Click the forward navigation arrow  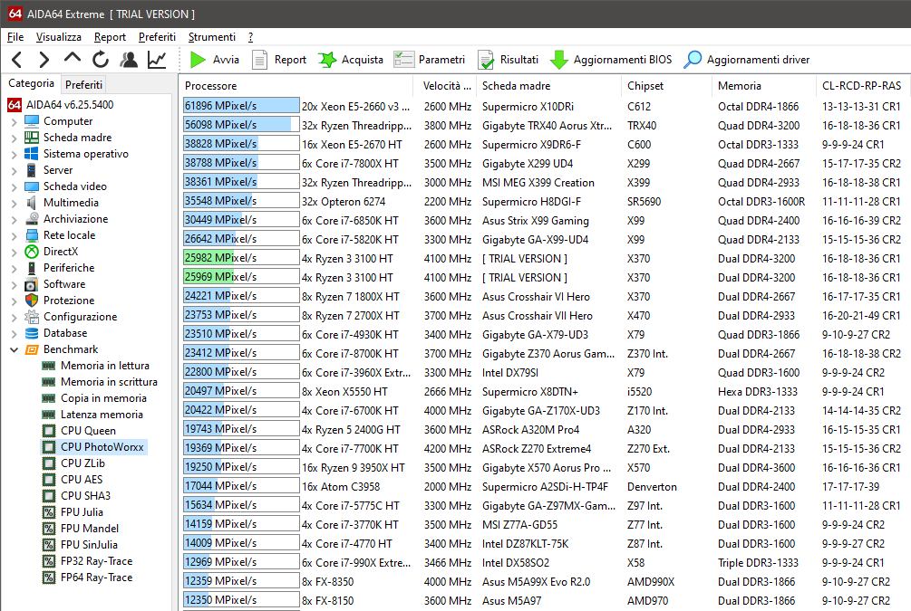click(44, 59)
